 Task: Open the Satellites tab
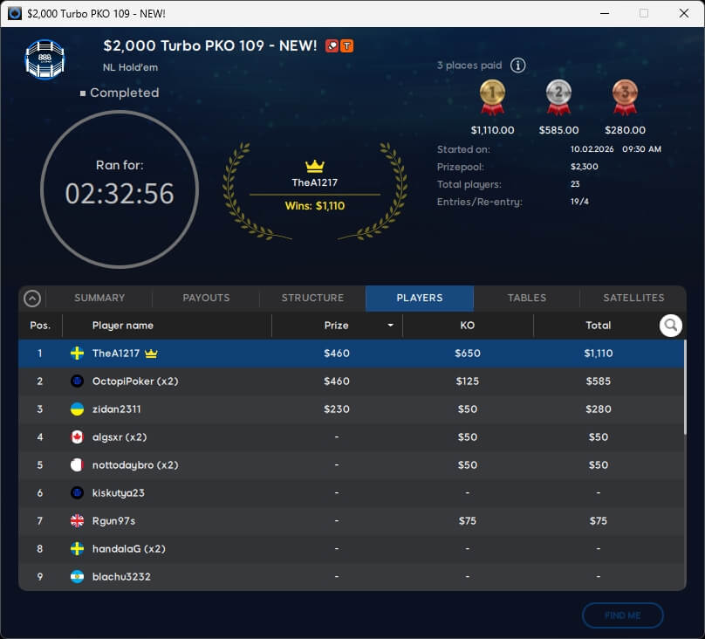tap(633, 298)
